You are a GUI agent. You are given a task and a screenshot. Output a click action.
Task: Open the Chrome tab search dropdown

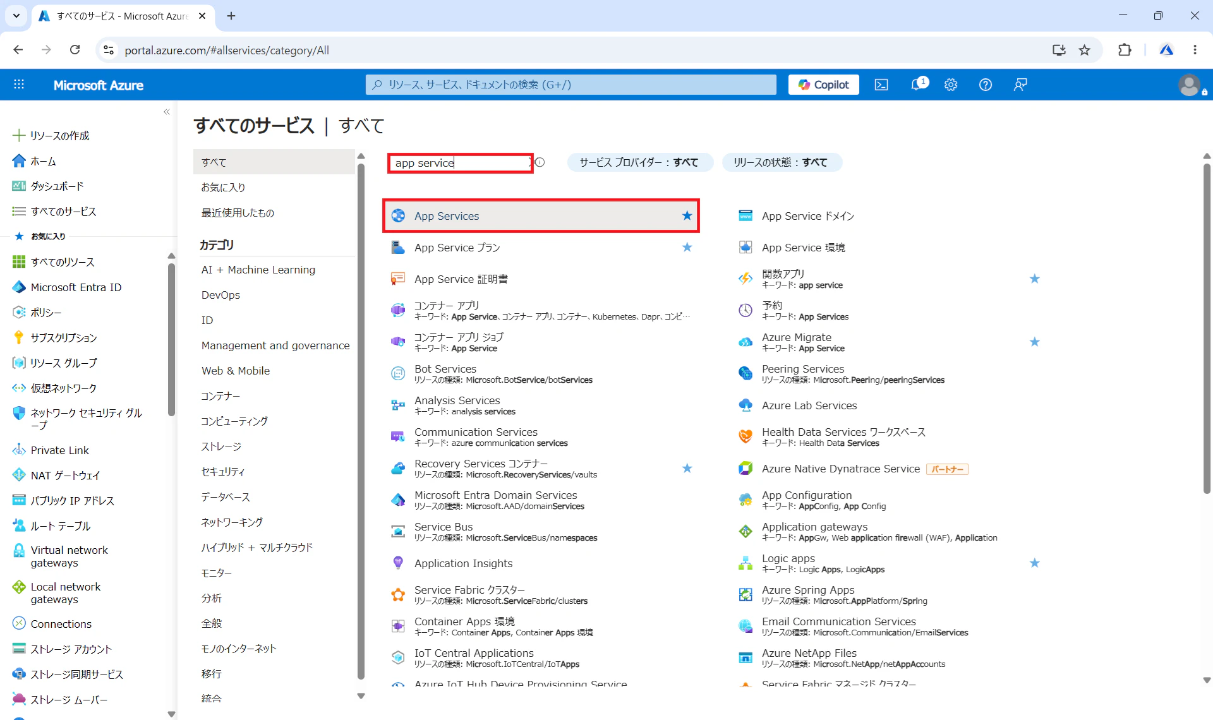16,16
